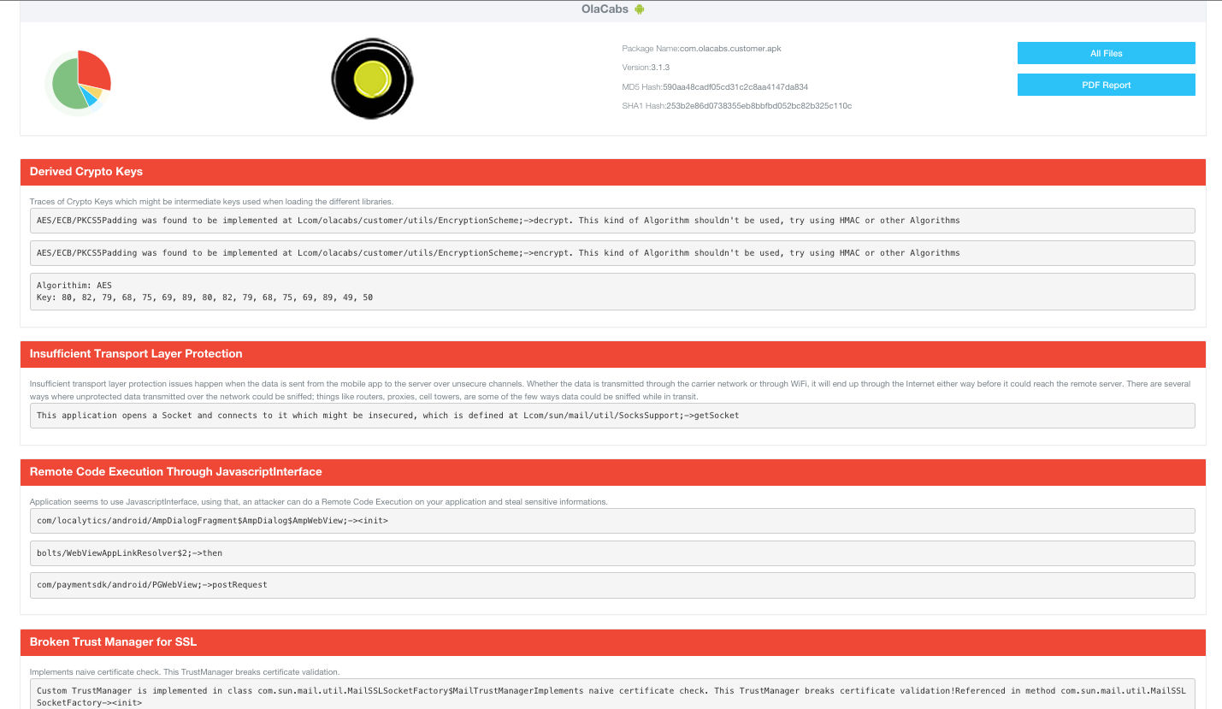1222x709 pixels.
Task: Click the crypto keys description sentence
Action: coord(211,202)
